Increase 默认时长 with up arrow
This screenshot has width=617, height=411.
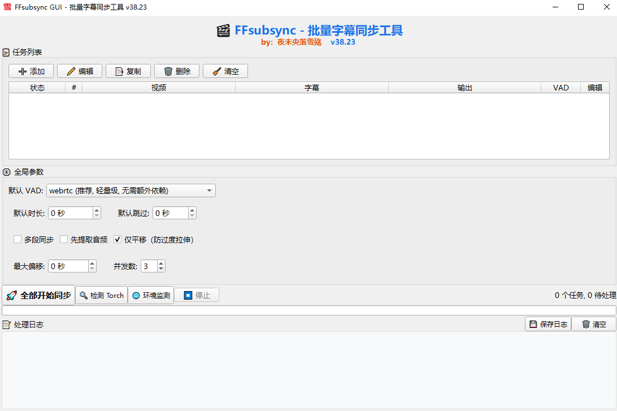pyautogui.click(x=97, y=210)
